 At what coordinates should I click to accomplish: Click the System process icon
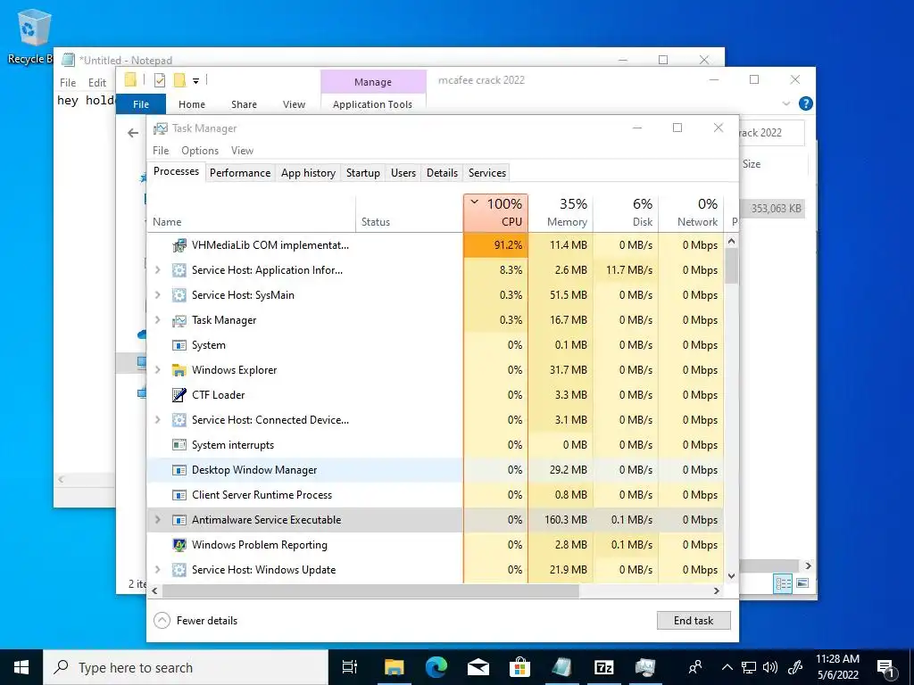pyautogui.click(x=179, y=345)
